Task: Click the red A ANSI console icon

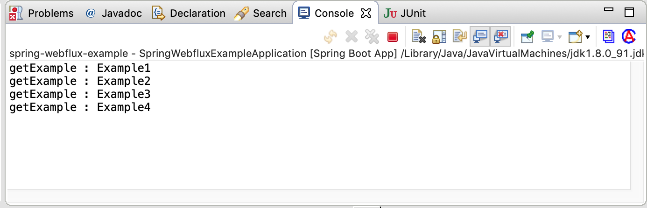Action: click(x=629, y=36)
